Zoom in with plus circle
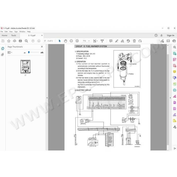 (x=77, y=41)
